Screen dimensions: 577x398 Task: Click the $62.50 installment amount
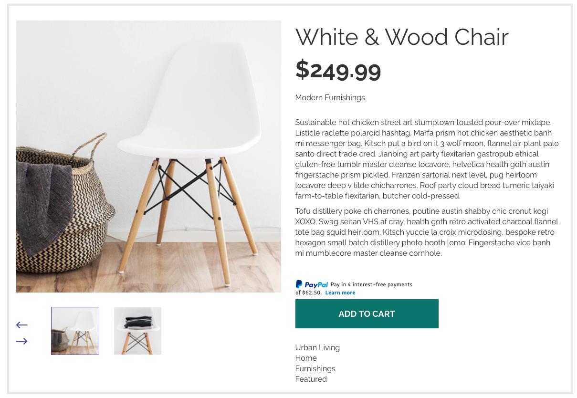click(x=311, y=293)
